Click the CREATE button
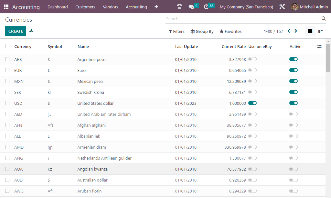 click(x=16, y=31)
